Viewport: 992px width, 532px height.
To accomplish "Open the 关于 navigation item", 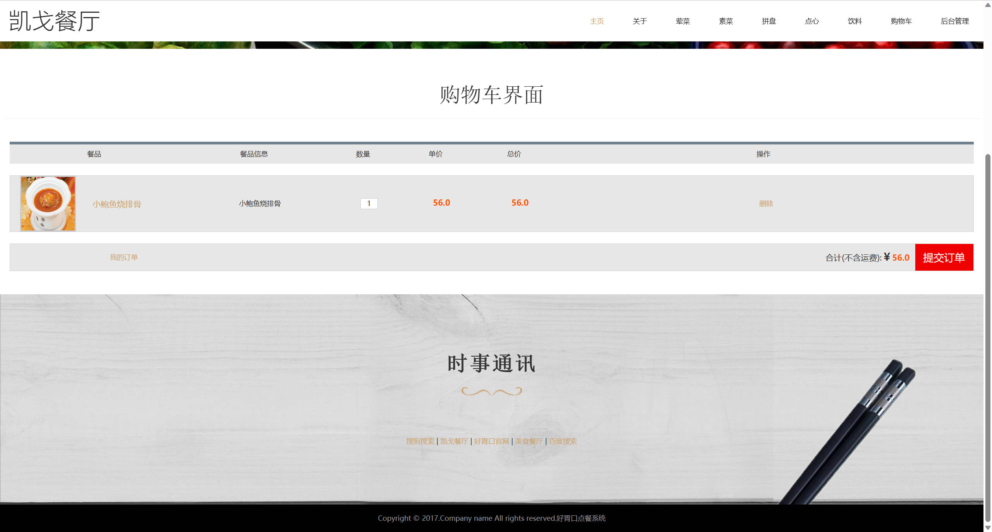I will (x=639, y=21).
